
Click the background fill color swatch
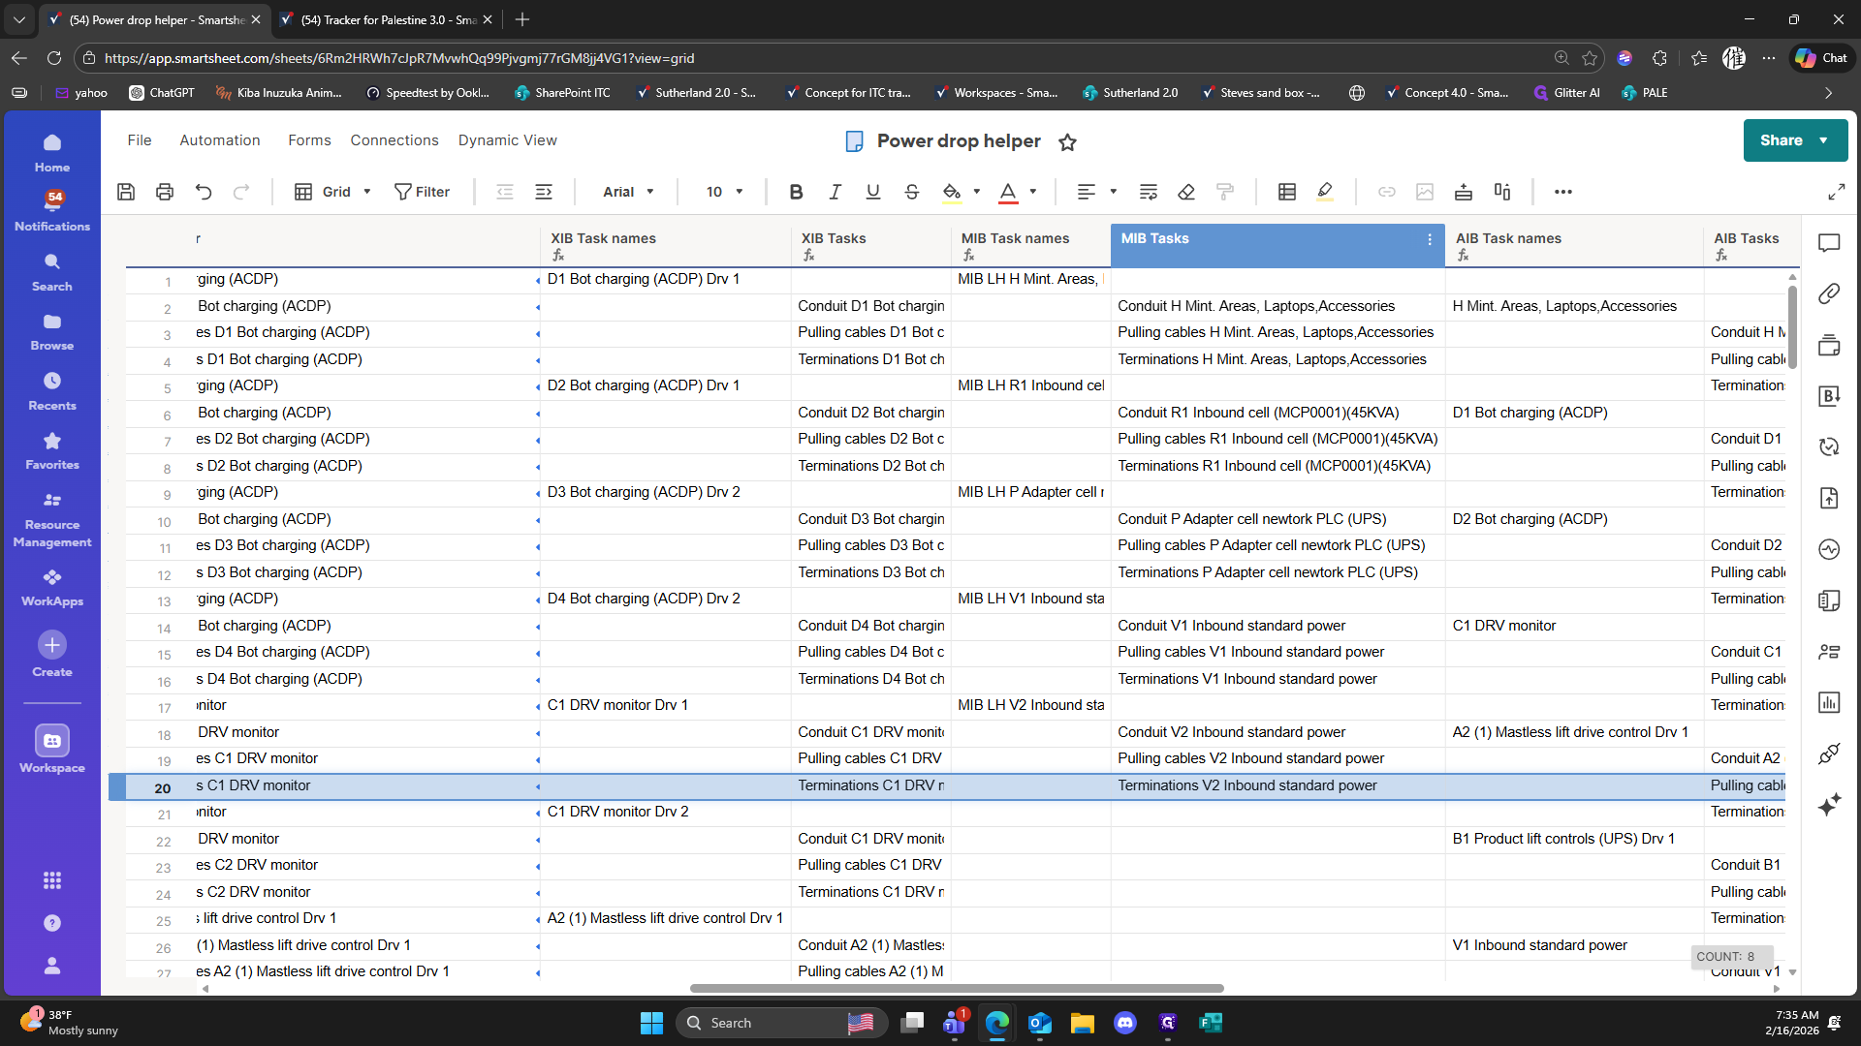tap(952, 192)
